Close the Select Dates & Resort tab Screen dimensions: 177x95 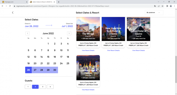(54, 2)
